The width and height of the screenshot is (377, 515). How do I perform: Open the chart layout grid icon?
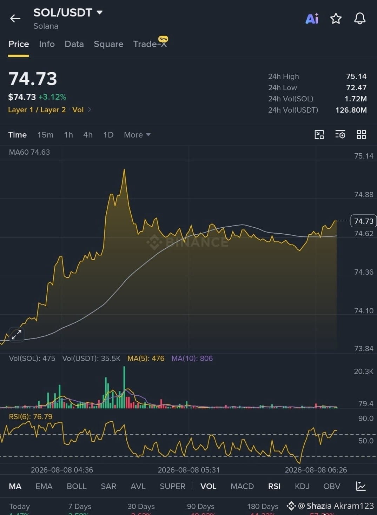(361, 135)
